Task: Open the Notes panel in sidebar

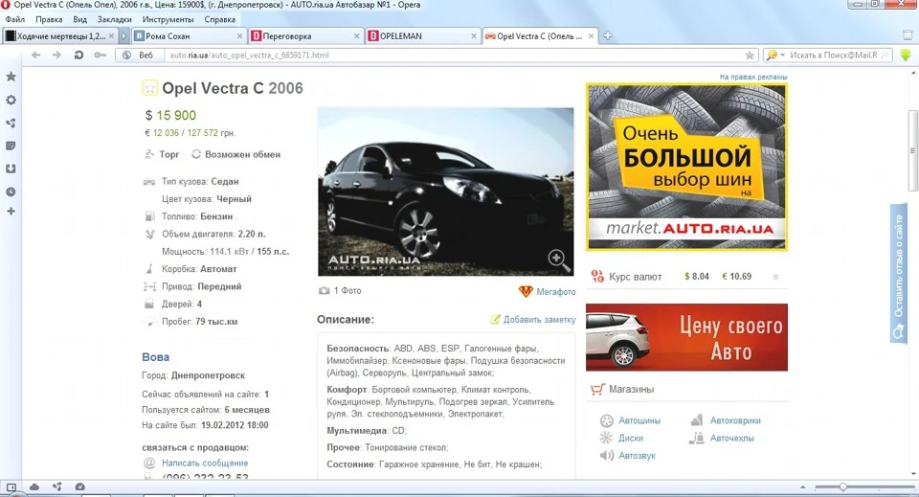Action: [x=11, y=146]
